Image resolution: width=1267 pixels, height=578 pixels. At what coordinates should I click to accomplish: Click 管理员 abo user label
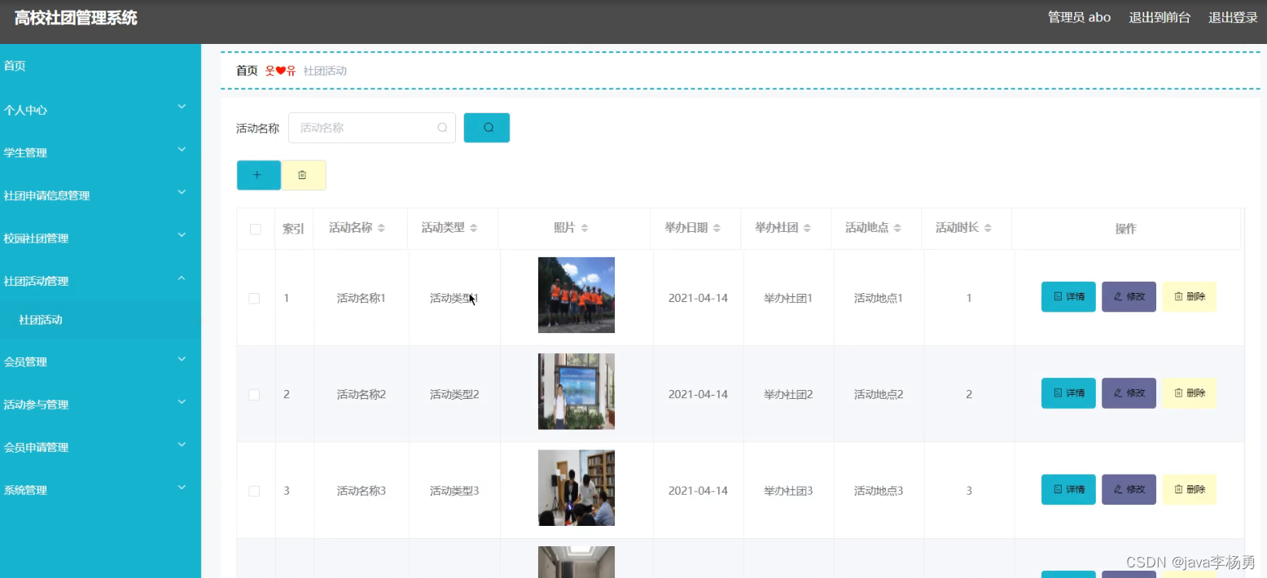(x=1079, y=17)
